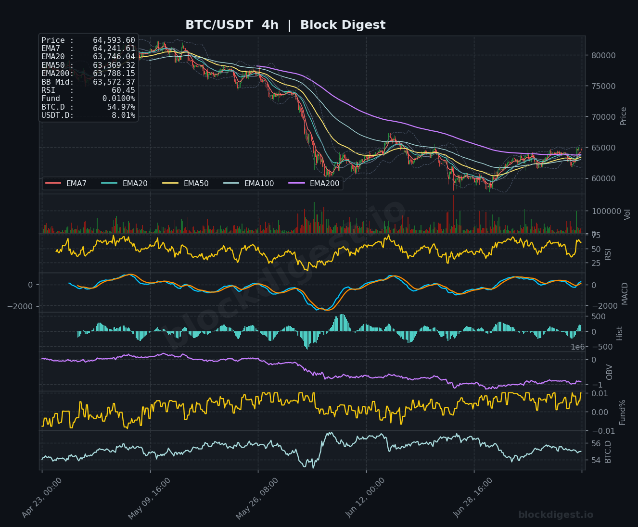This screenshot has width=638, height=527.
Task: Select the EMA7 value 64,241.61
Action: (114, 49)
